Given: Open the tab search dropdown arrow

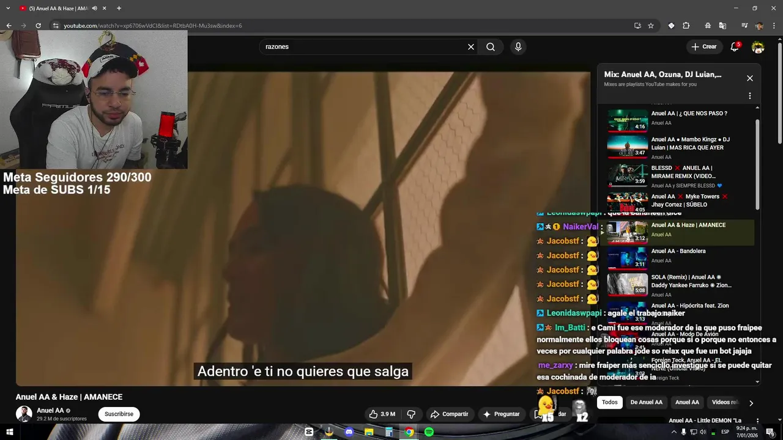Looking at the screenshot, I should point(8,8).
